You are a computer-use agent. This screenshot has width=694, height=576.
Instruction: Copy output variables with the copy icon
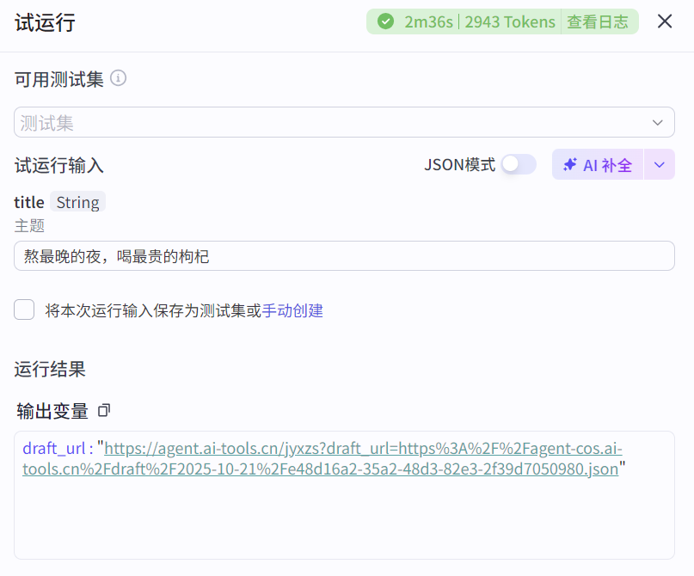pos(104,411)
